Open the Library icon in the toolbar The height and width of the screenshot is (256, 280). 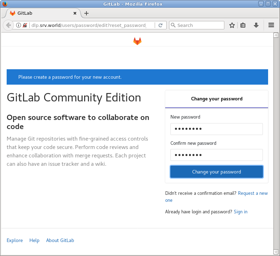244,25
